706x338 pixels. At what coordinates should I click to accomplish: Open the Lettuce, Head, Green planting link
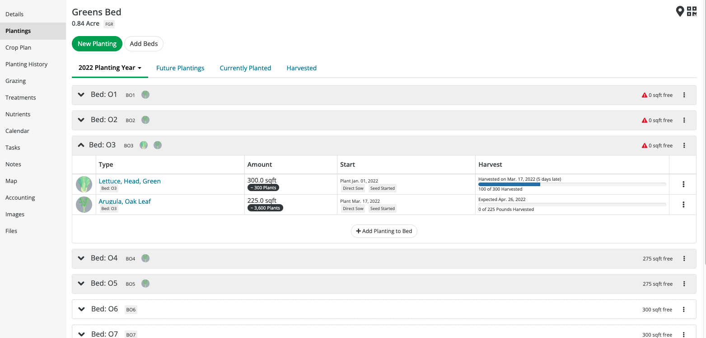pyautogui.click(x=130, y=181)
